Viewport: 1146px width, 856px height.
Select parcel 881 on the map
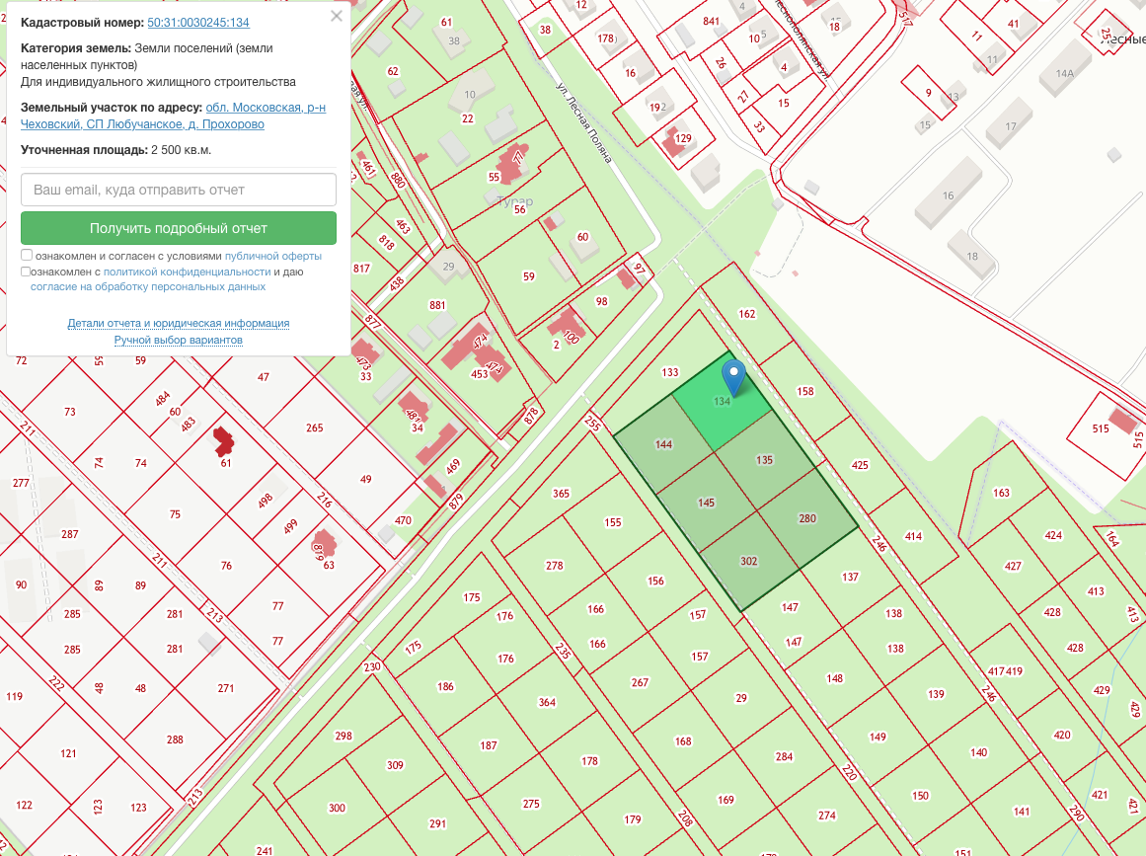pos(437,305)
